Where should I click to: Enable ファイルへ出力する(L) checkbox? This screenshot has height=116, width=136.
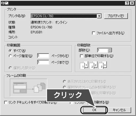click(94, 33)
